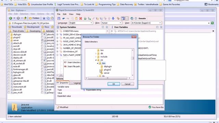The image size is (219, 123).
Task: Click the green Back arrow in Explorer++
Action: coord(11,18)
